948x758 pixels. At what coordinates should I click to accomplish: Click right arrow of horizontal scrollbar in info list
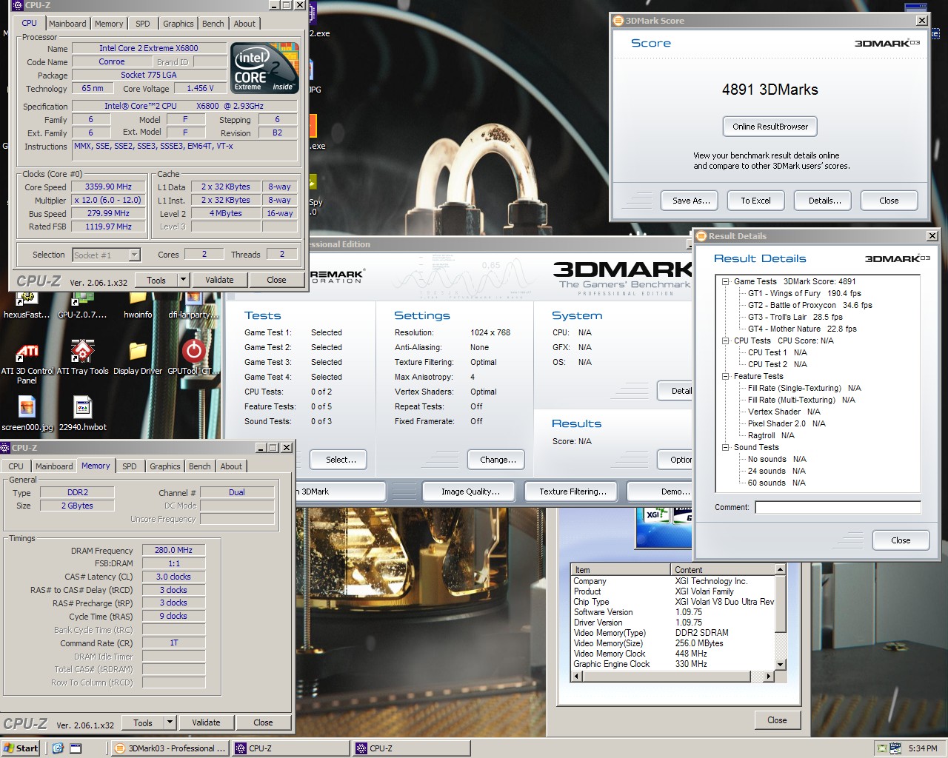pos(769,676)
